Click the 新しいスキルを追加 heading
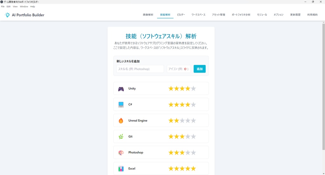Screen dimensions: 325x175 (128, 61)
